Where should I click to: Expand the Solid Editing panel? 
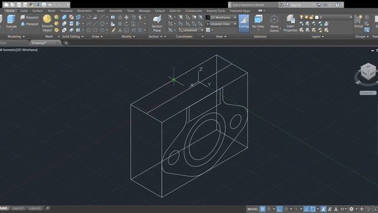click(x=73, y=37)
